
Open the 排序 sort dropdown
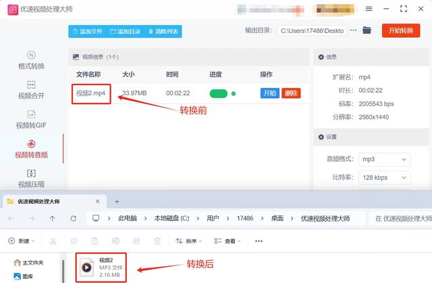(189, 241)
